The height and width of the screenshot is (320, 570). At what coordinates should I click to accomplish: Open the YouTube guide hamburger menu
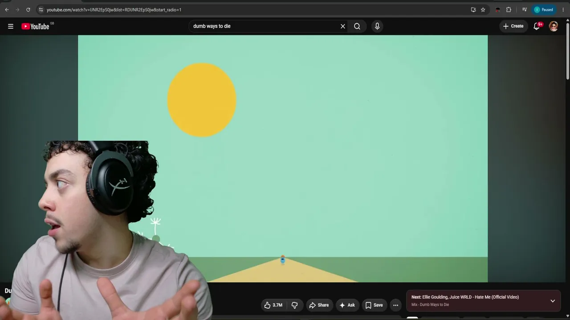[11, 26]
